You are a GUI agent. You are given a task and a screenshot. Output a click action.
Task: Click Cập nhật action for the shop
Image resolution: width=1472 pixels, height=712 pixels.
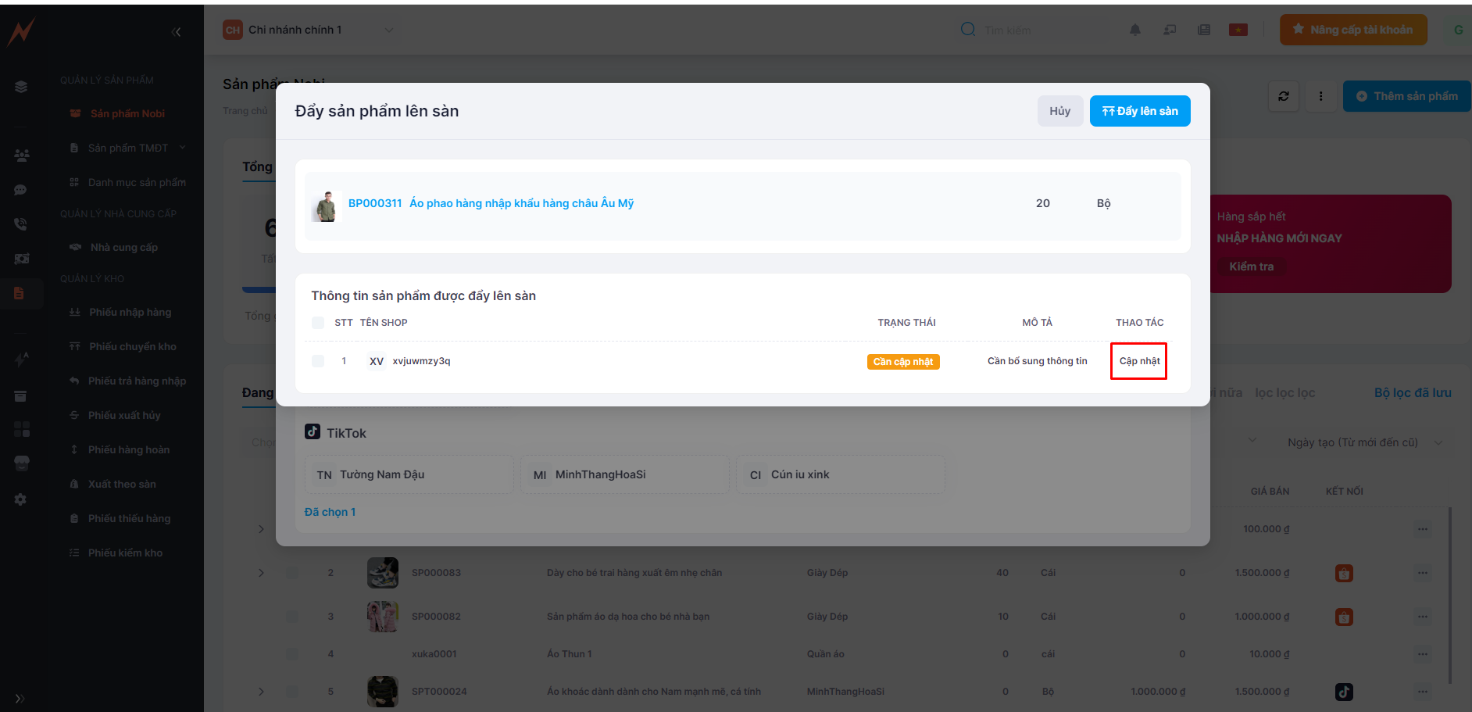coord(1138,361)
